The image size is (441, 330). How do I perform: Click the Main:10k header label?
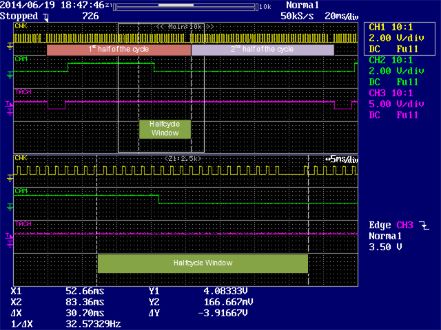tap(185, 27)
